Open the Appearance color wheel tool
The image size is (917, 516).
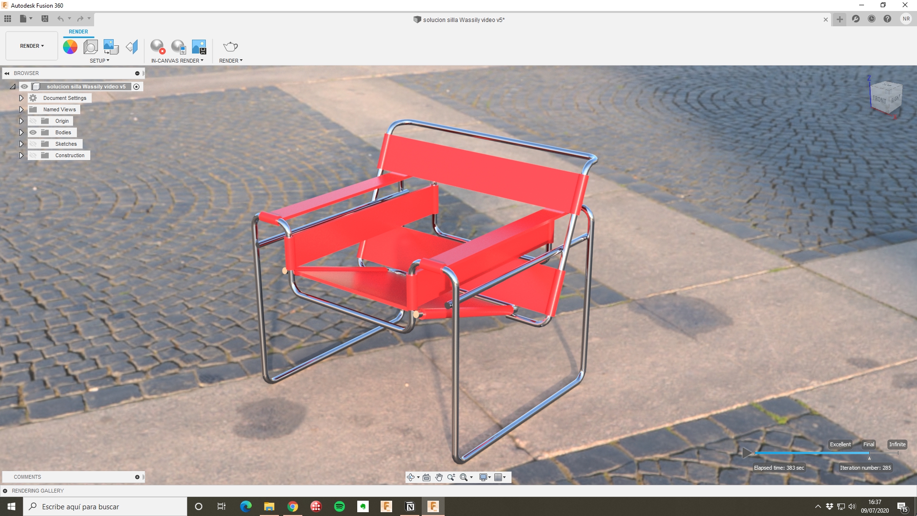70,46
